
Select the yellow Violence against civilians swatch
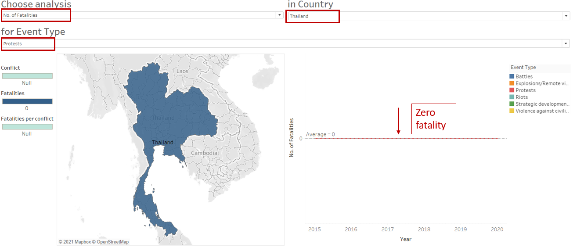click(x=512, y=111)
